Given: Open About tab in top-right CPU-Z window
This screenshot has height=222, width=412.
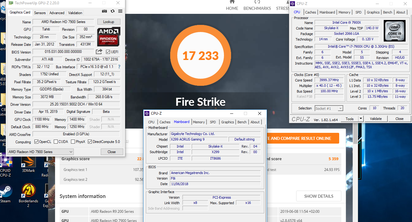Looking at the screenshot, I should tap(401, 12).
